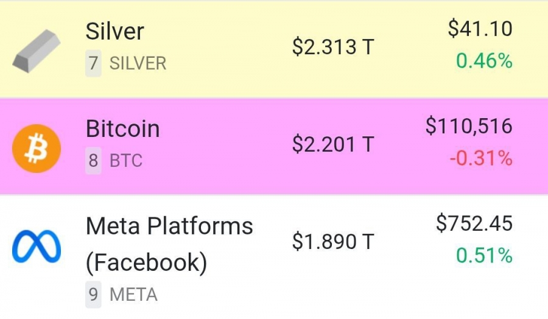This screenshot has height=319, width=548.
Task: Click Bitcoin market cap $2.201 T
Action: coord(332,144)
